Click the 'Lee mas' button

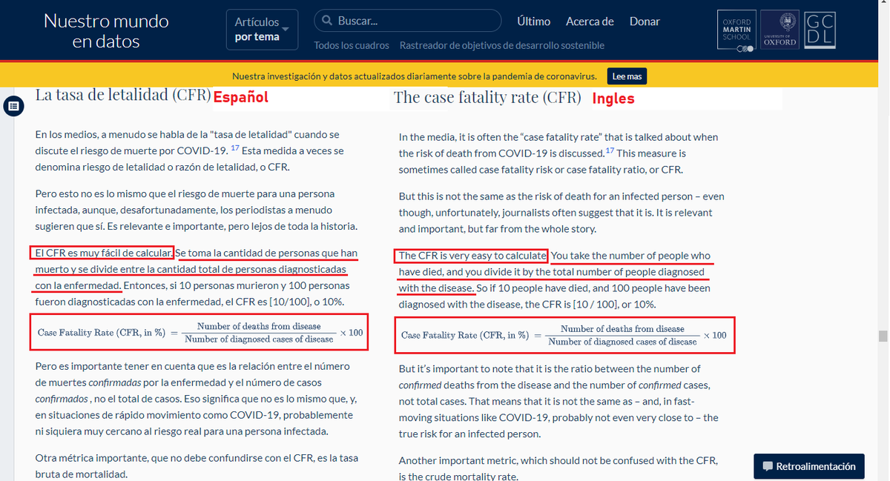(627, 76)
